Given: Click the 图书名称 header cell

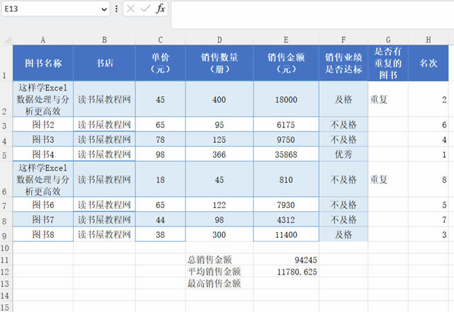Looking at the screenshot, I should (42, 63).
